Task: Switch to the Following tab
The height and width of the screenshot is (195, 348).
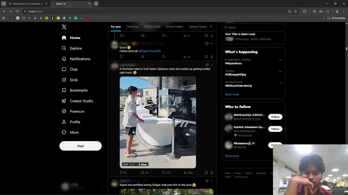Action: pos(132,27)
